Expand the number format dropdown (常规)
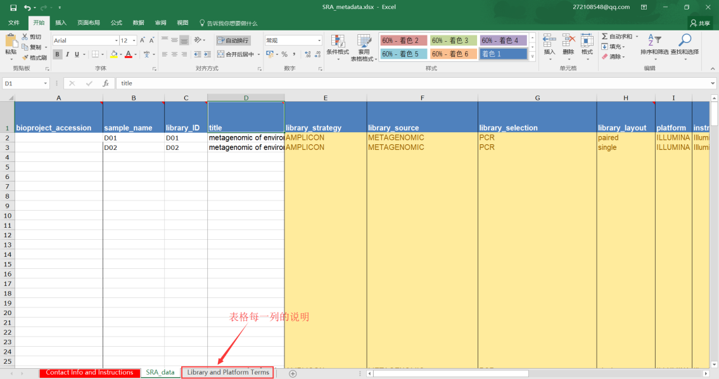The image size is (719, 379). click(319, 40)
